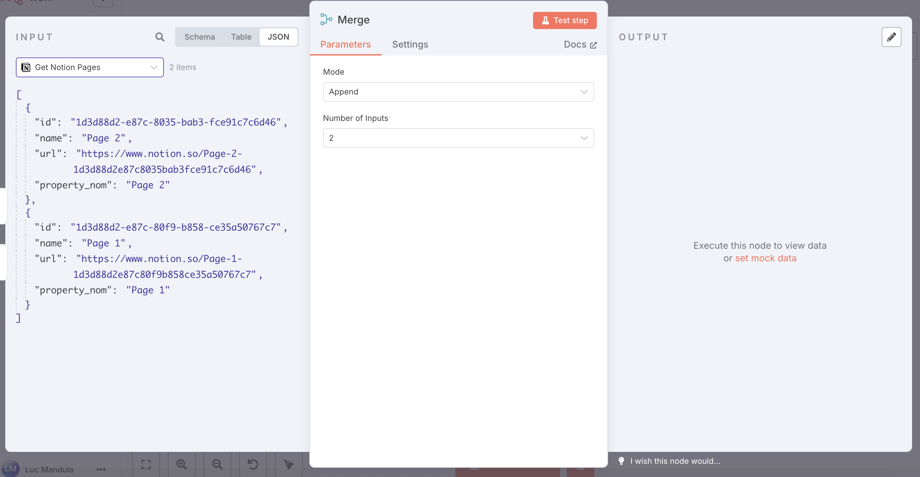This screenshot has width=920, height=477.
Task: Click the name value "Page 1"
Action: click(x=103, y=243)
